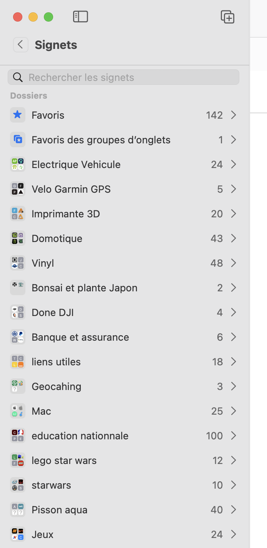Click the lego star wars folder icon
Image resolution: width=267 pixels, height=548 pixels.
click(x=18, y=460)
